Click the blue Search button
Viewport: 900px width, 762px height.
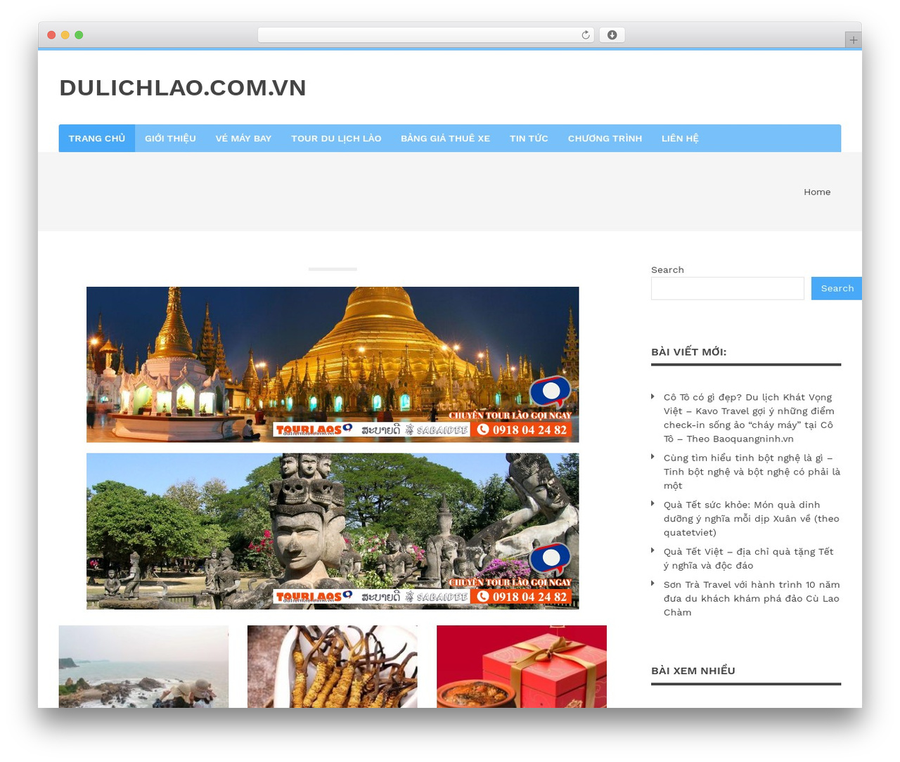837,288
